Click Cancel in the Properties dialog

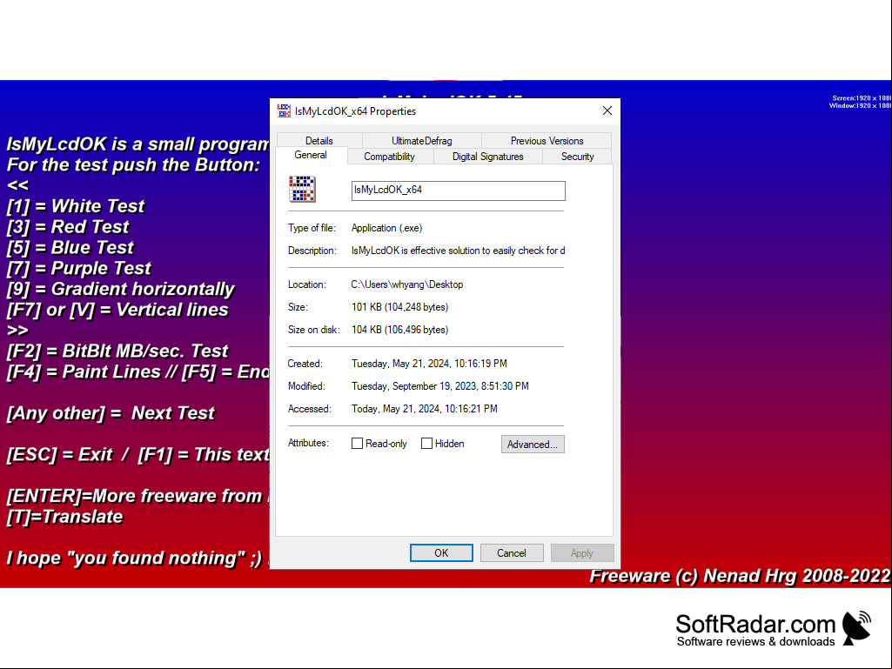point(512,553)
